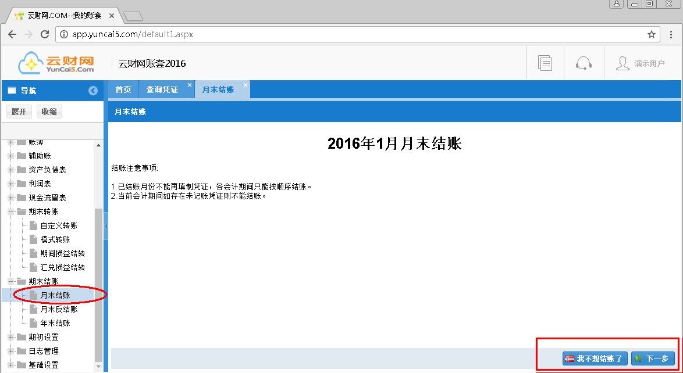This screenshot has width=683, height=373.
Task: Close the 查询凭证 tab
Action: pyautogui.click(x=189, y=85)
